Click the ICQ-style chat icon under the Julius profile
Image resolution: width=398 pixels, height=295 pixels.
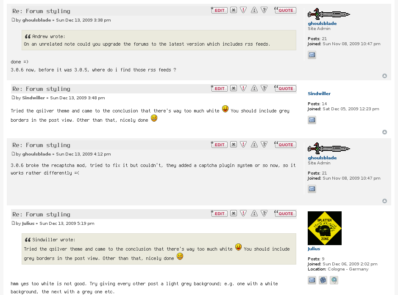click(323, 280)
